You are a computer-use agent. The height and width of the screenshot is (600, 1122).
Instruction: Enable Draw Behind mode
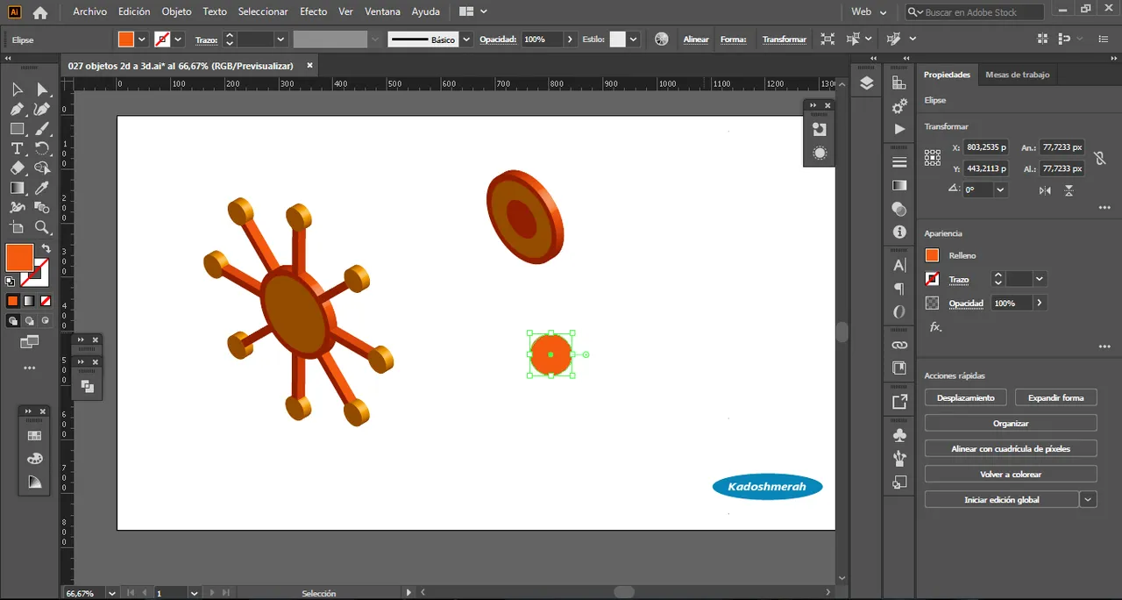29,321
